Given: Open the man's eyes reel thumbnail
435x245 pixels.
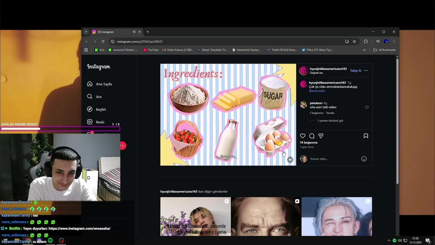Looking at the screenshot, I should point(266,216).
